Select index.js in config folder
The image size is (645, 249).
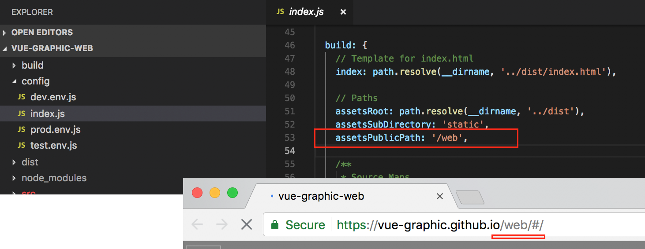pyautogui.click(x=47, y=114)
